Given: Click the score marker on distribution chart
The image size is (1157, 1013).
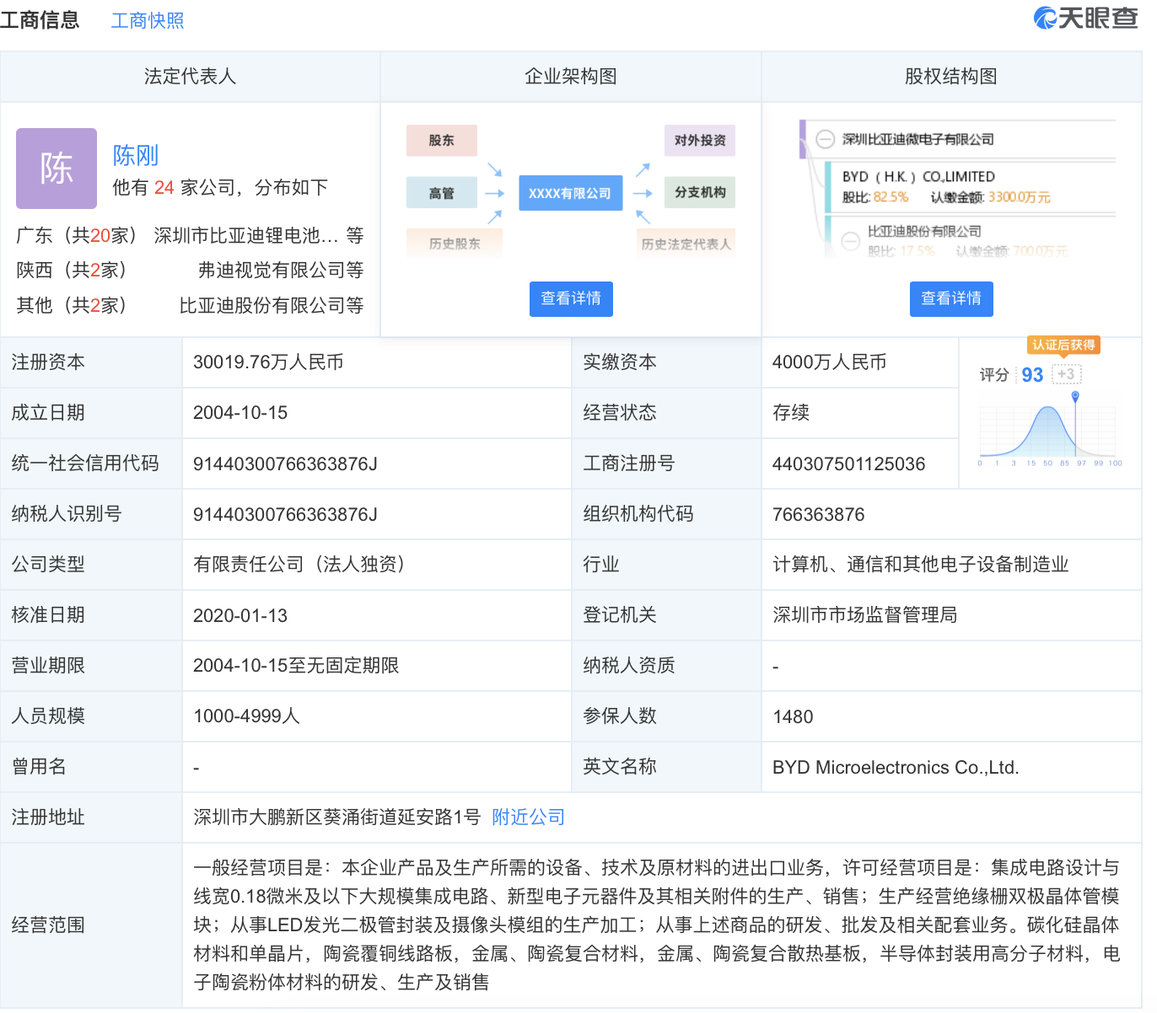Looking at the screenshot, I should click(1075, 396).
